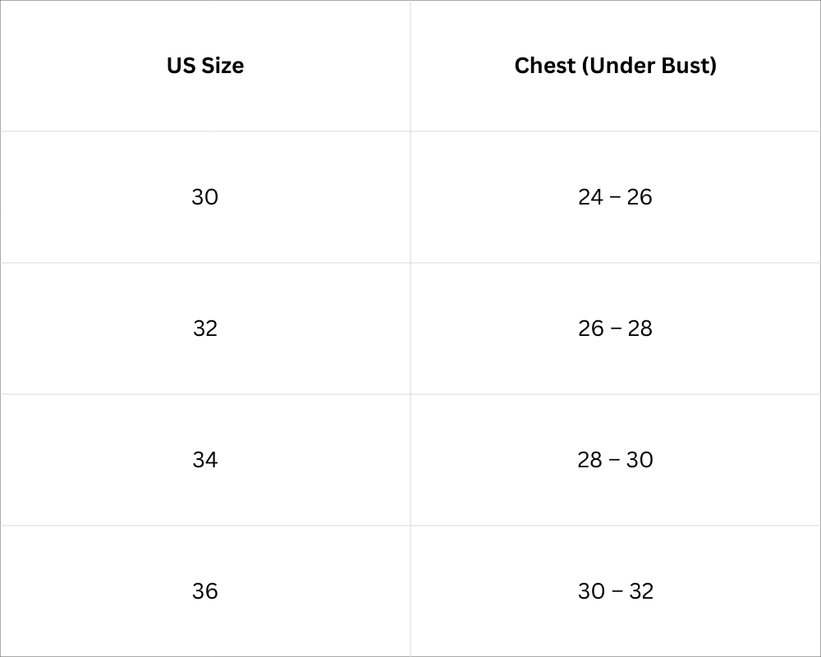The image size is (821, 657).
Task: Click the 26 – 28 chest measurement
Action: coord(615,328)
